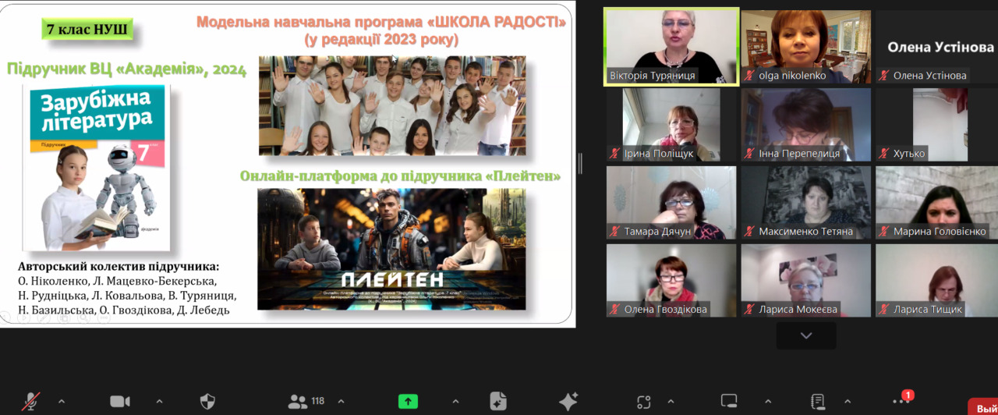Click the green '7 клас НУШ' label

tap(87, 30)
